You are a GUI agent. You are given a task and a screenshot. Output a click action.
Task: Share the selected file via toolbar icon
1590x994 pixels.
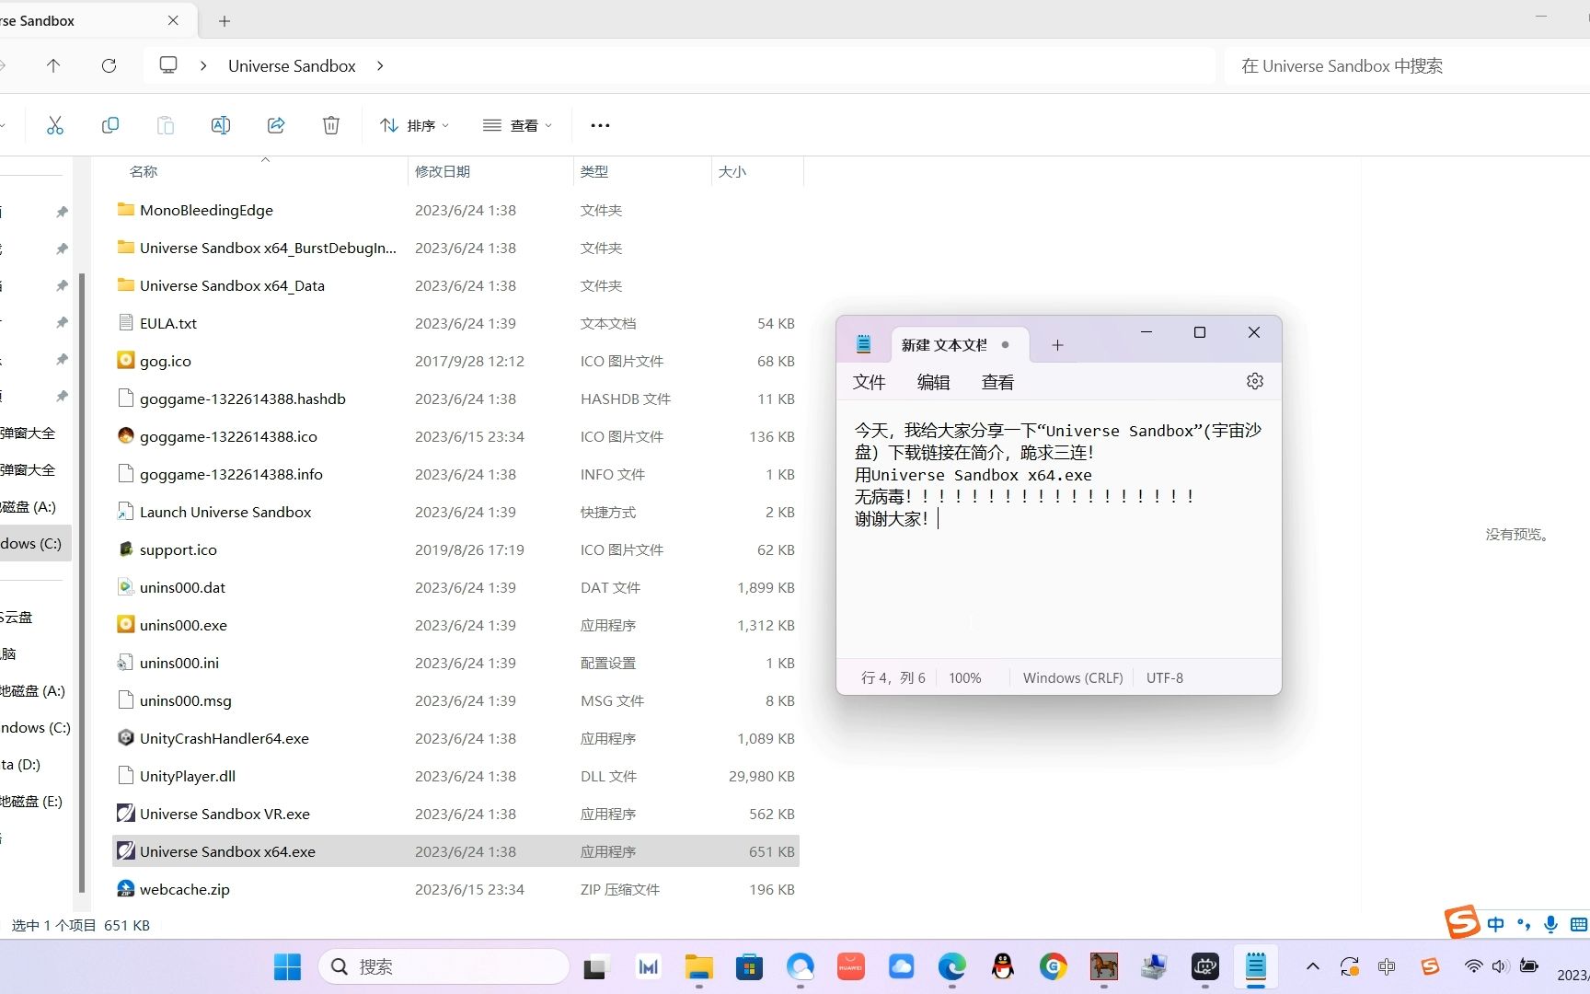coord(276,125)
